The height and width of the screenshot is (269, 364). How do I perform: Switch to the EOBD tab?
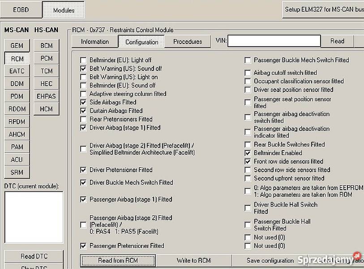pyautogui.click(x=21, y=9)
